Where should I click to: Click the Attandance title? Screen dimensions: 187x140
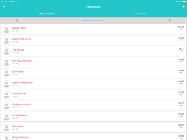point(93,7)
